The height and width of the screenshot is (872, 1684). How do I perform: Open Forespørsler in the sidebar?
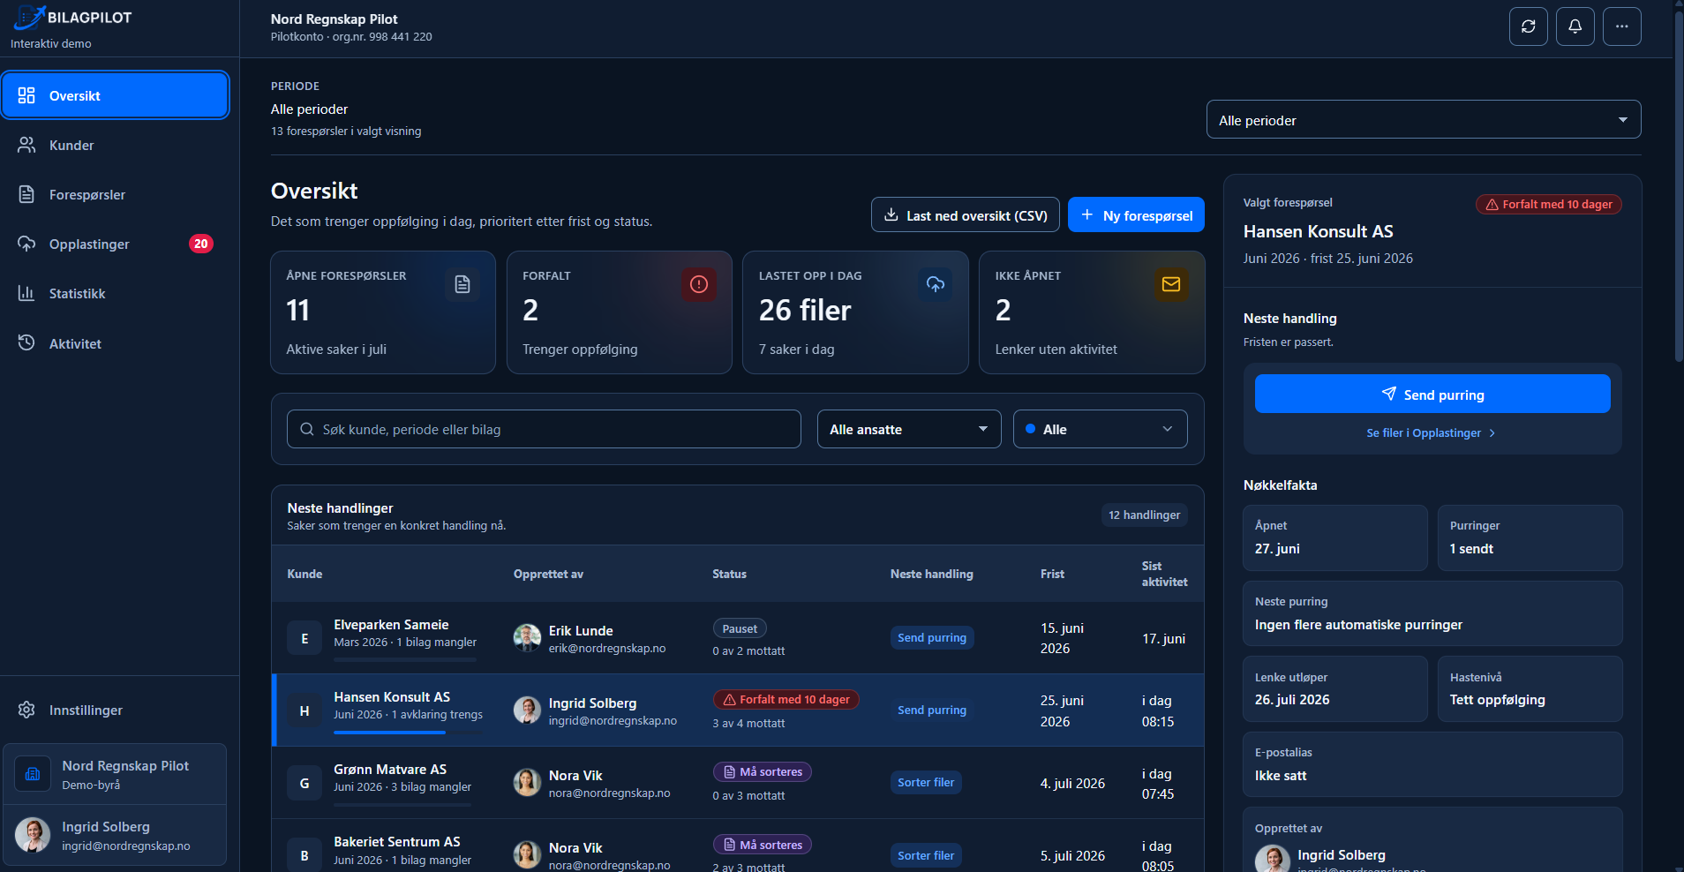click(115, 194)
